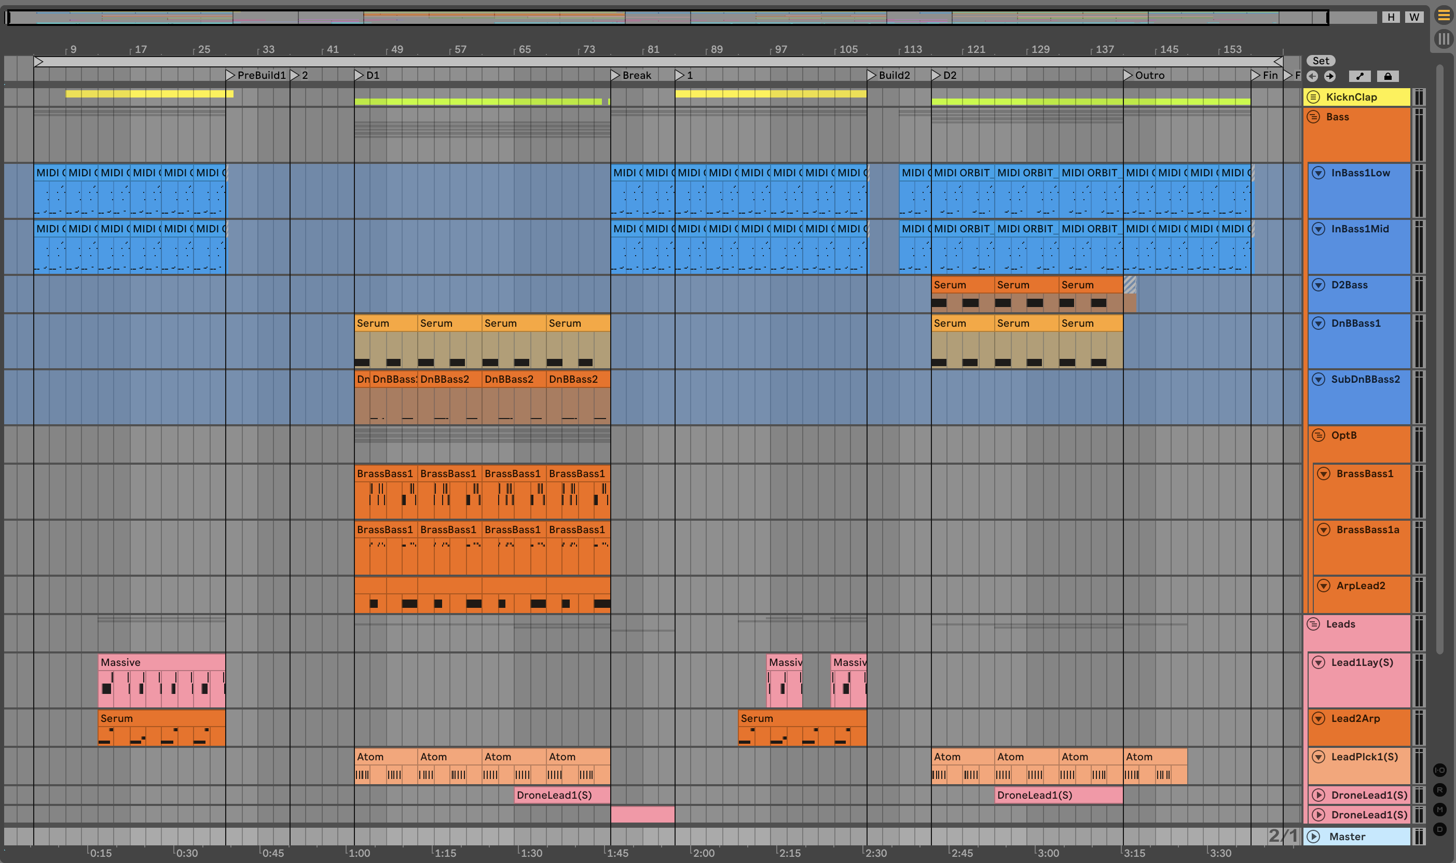Unfold the Master track
Screen dimensions: 1456x863
pyautogui.click(x=1313, y=836)
